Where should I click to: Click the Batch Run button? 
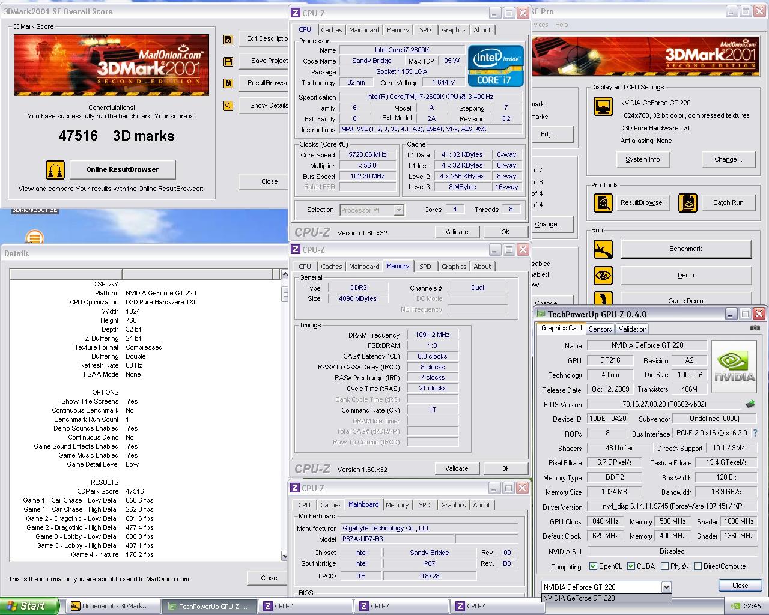tap(728, 203)
